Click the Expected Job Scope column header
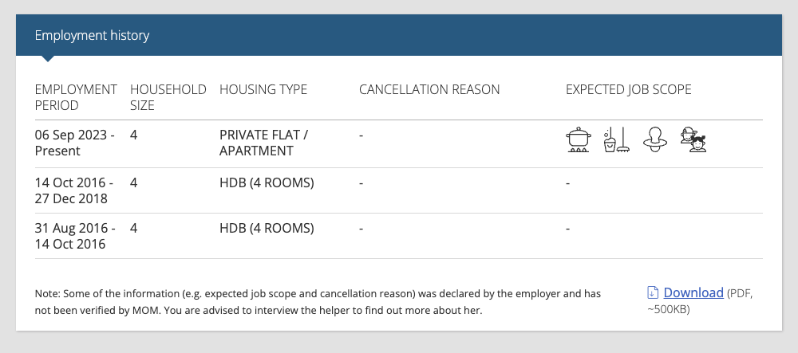Viewport: 798px width, 353px height. coord(629,89)
